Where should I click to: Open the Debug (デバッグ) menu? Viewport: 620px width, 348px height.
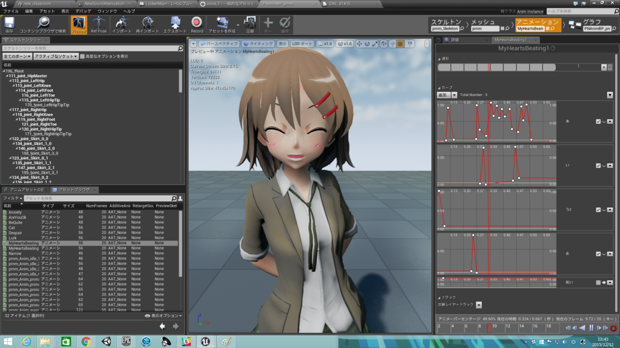point(83,11)
